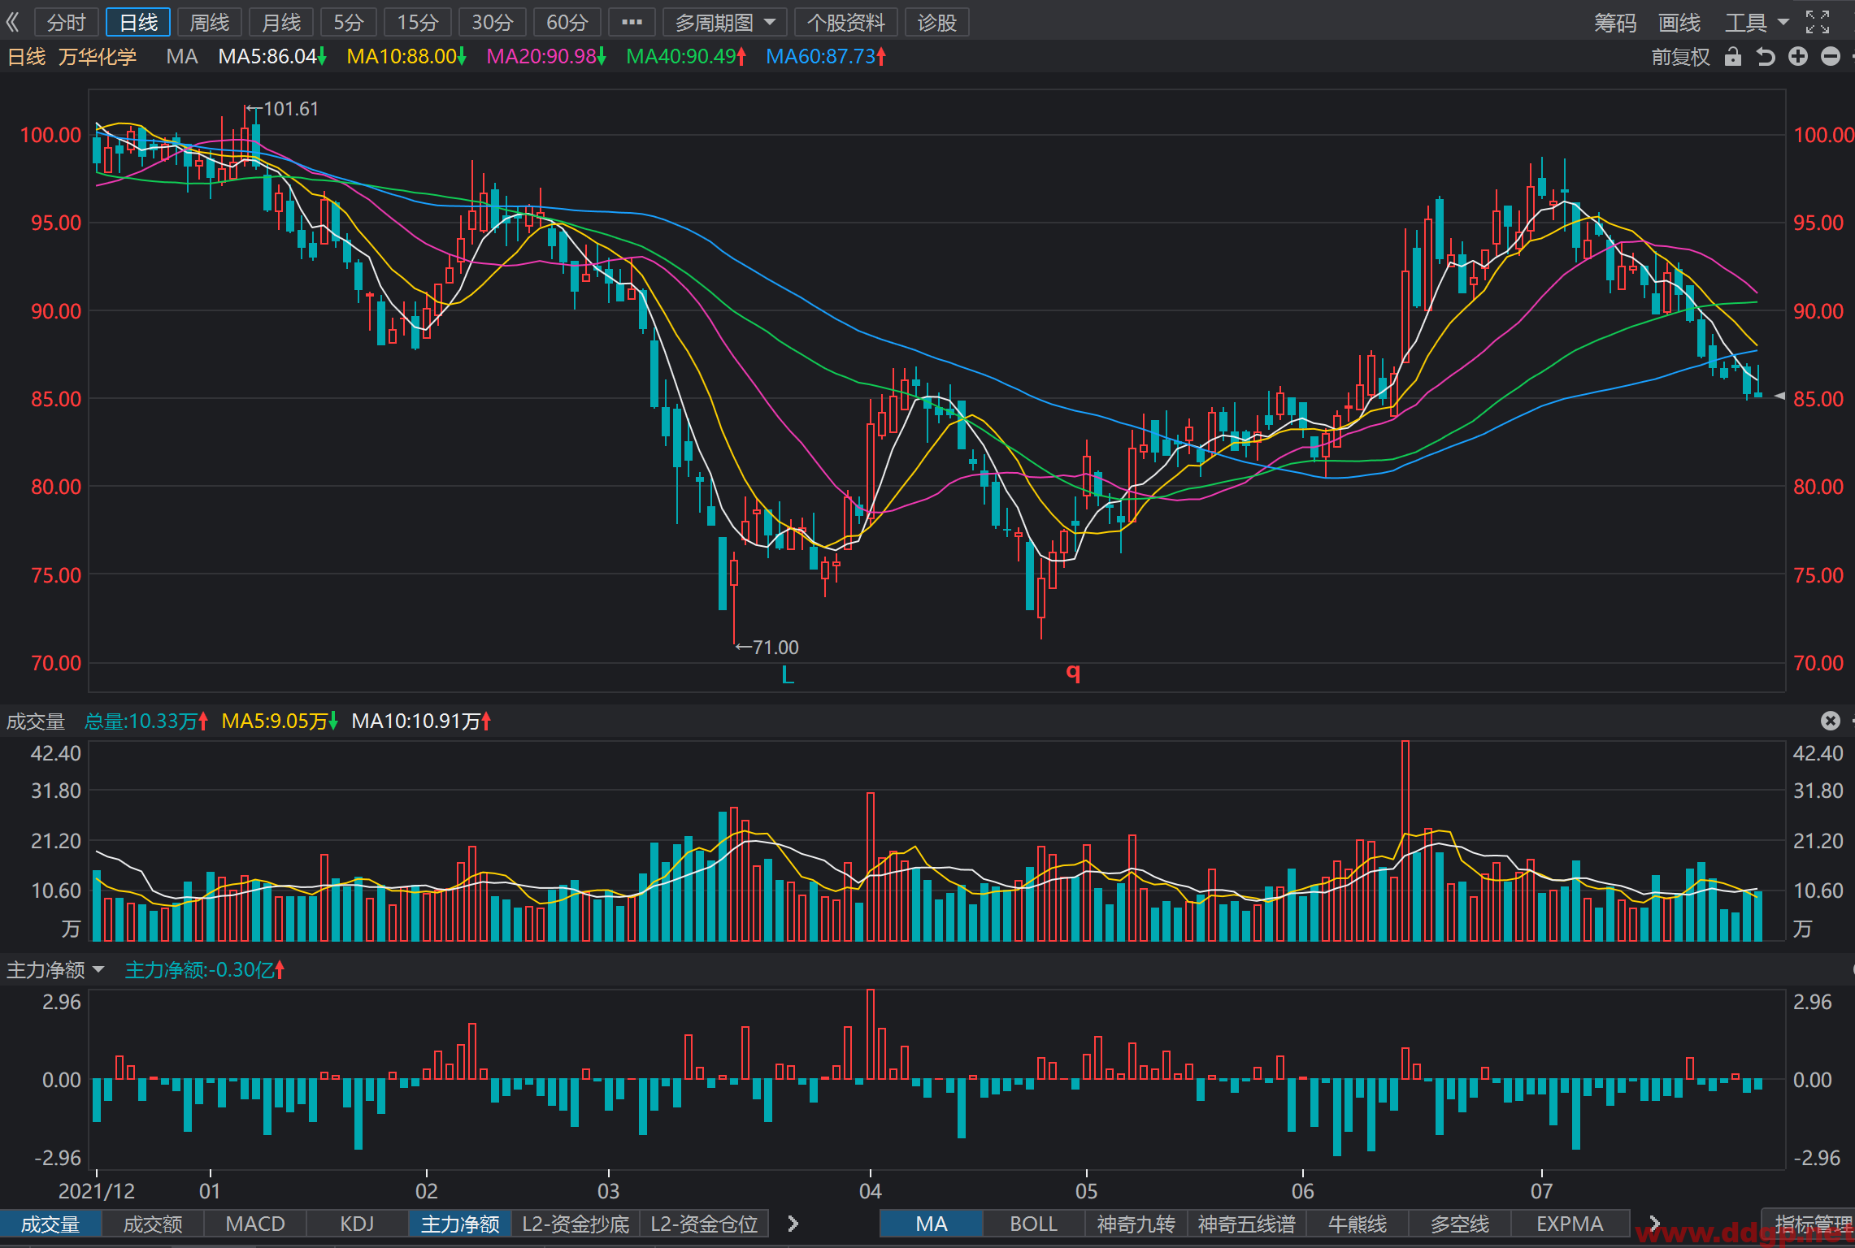
Task: Click the undo arrow icon
Action: [1766, 56]
